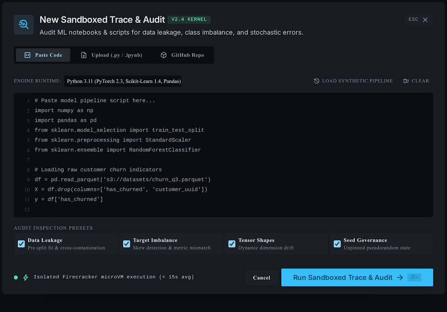
Task: Toggle the Tensor Shapes preset checkbox
Action: 232,244
